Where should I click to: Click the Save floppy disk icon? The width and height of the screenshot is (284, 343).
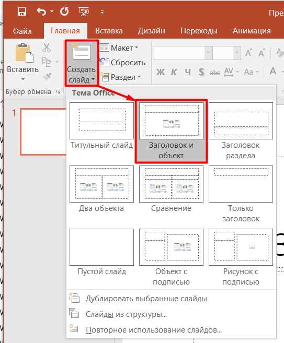coord(22,11)
